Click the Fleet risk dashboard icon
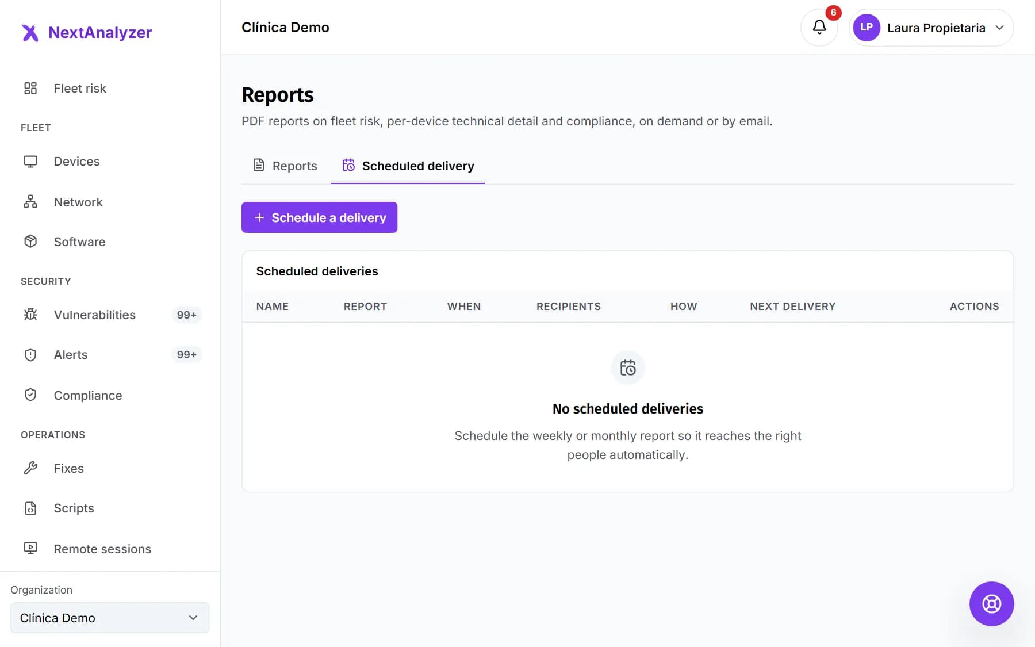 (x=30, y=88)
